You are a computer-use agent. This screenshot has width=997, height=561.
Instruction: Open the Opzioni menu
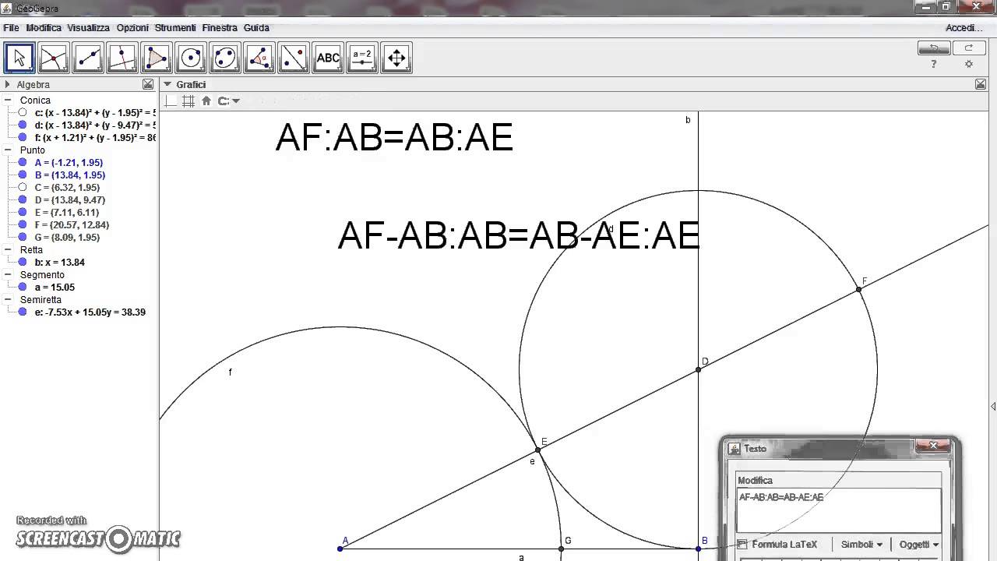[132, 27]
